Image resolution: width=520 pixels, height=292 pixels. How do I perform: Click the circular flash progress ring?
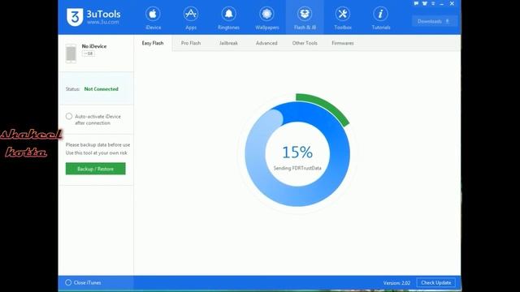[x=297, y=153]
